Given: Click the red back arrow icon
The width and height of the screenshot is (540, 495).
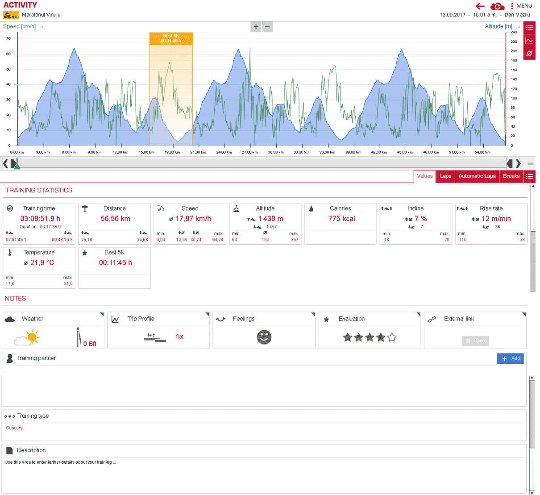Looking at the screenshot, I should click(x=480, y=6).
